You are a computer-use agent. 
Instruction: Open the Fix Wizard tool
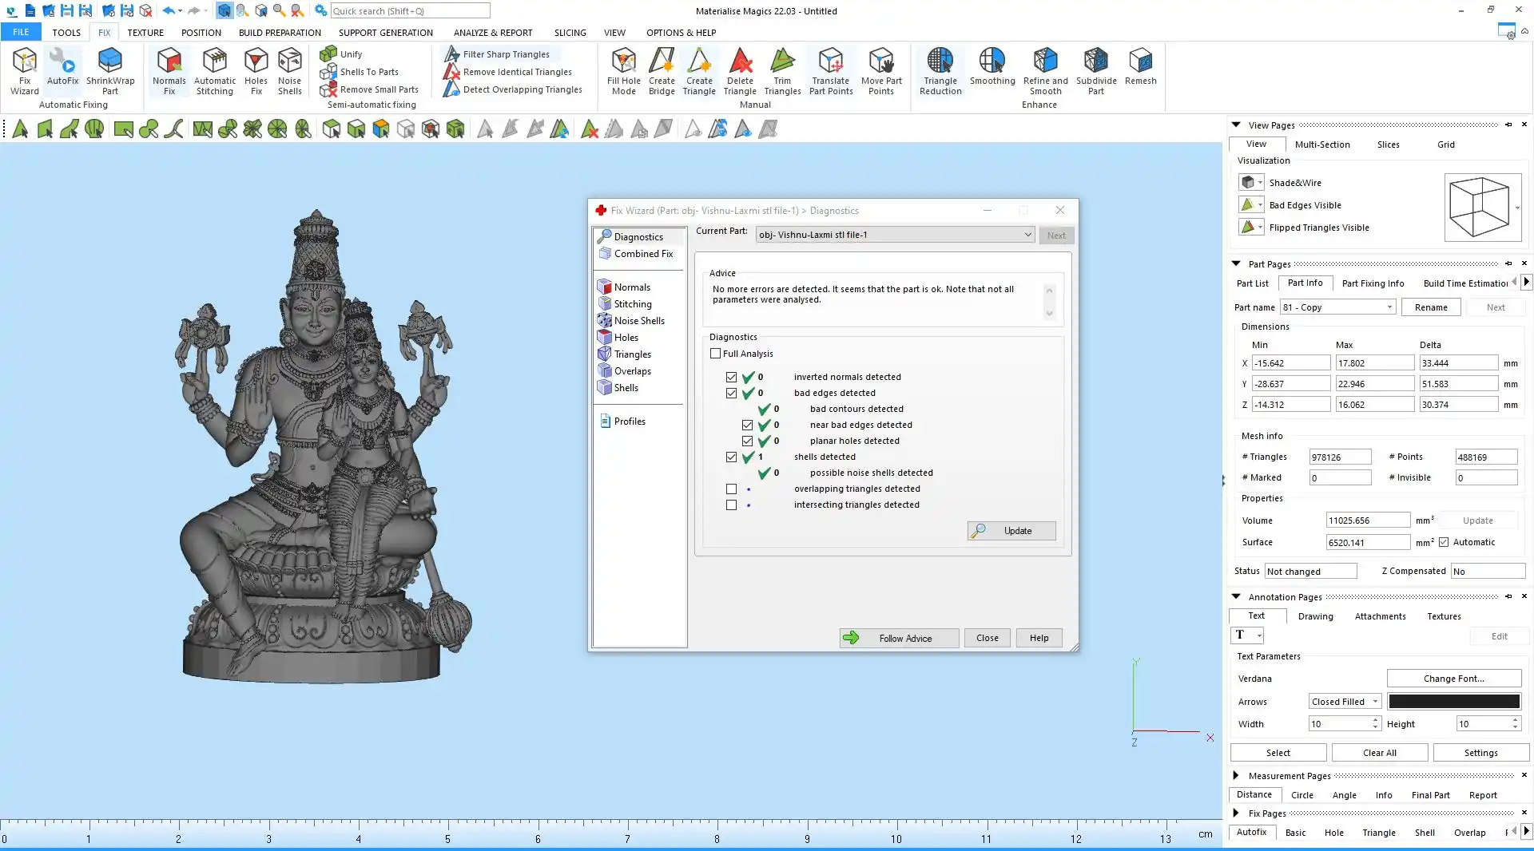(x=24, y=71)
